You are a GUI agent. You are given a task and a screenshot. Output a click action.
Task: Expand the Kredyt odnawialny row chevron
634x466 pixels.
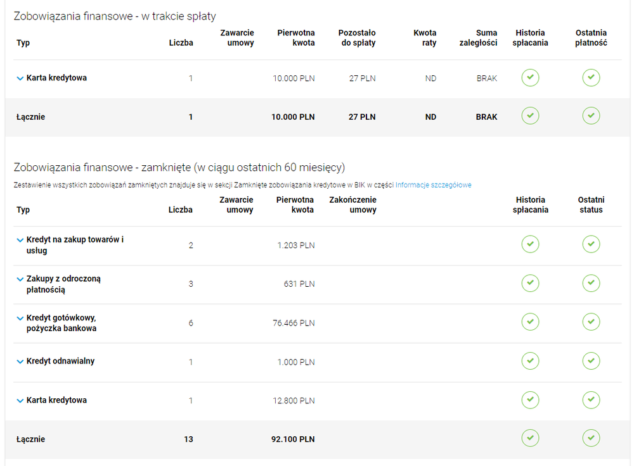(x=20, y=362)
